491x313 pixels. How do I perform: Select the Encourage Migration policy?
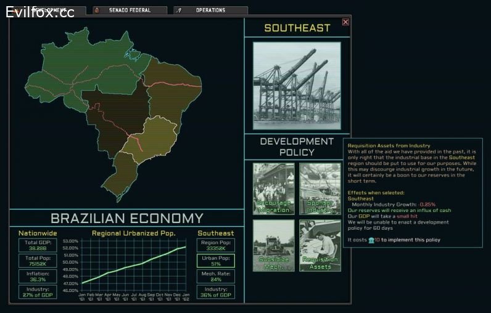pos(273,188)
